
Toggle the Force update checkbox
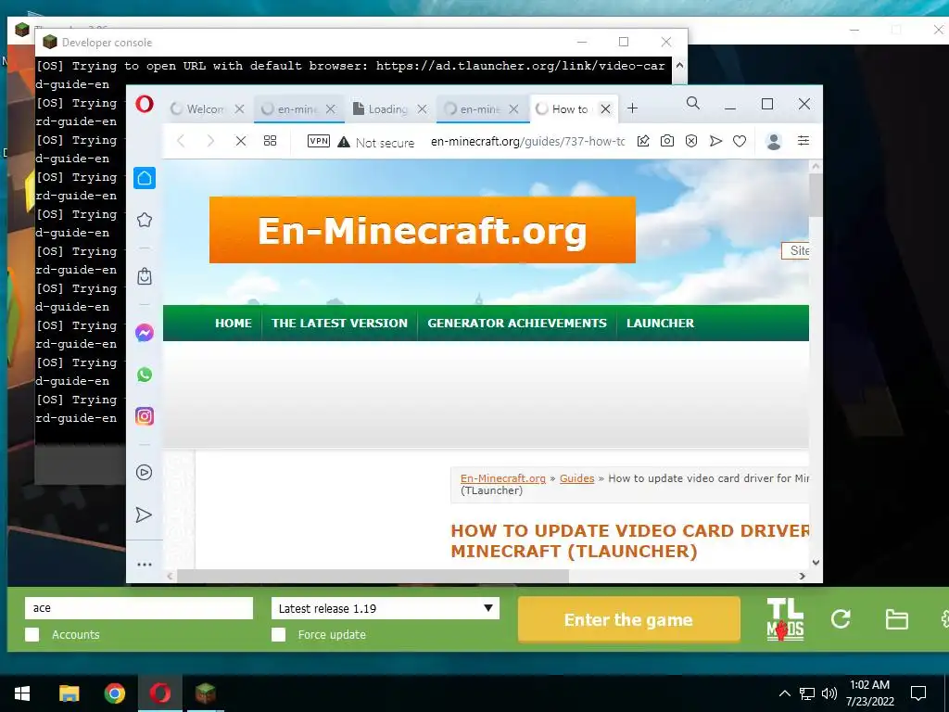click(x=278, y=634)
